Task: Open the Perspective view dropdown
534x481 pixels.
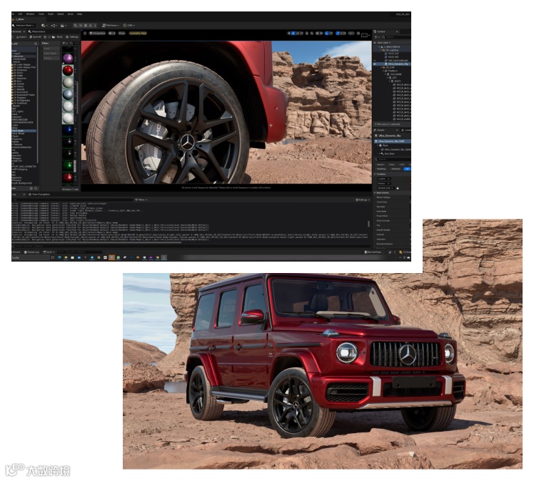Action: tap(98, 34)
